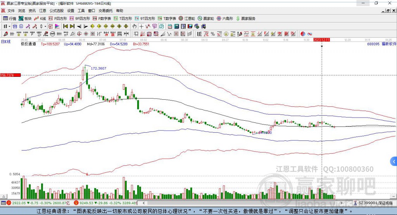The image size is (397, 215).
Task: Select the pencil draw tool
Action: coord(5,34)
